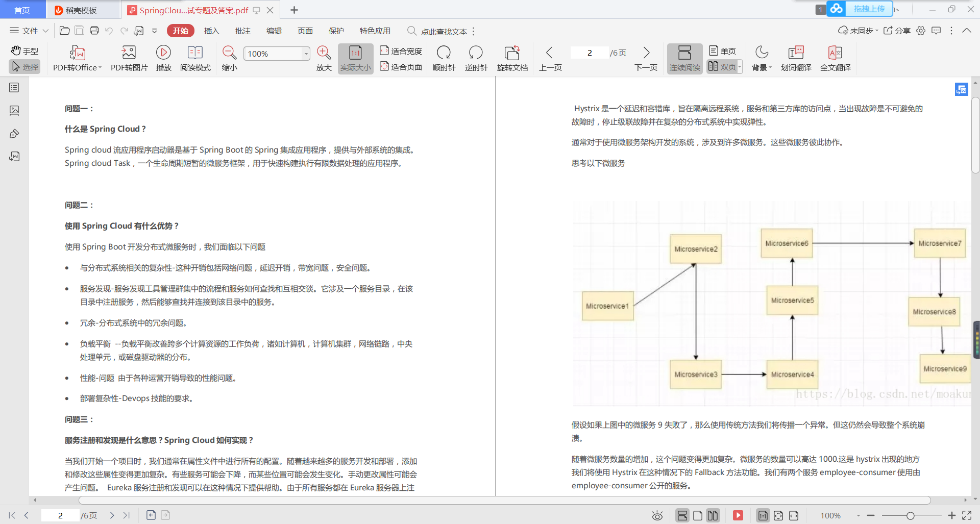
Task: Select 双页 double page layout
Action: pyautogui.click(x=722, y=67)
